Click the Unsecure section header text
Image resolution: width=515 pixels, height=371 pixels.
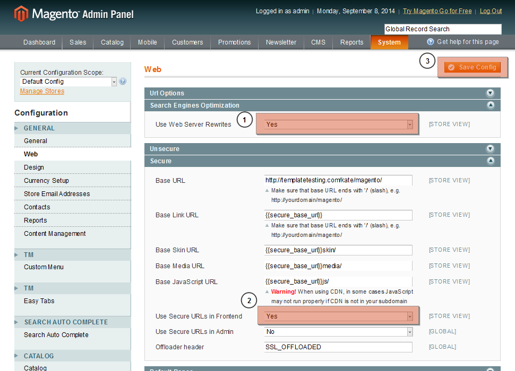coord(165,149)
